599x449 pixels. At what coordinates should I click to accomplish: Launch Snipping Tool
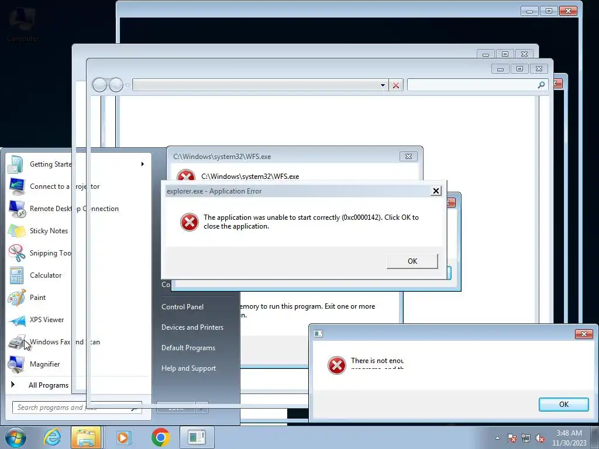coord(50,253)
